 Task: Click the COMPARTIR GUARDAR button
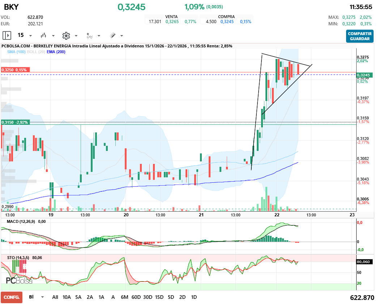point(359,36)
